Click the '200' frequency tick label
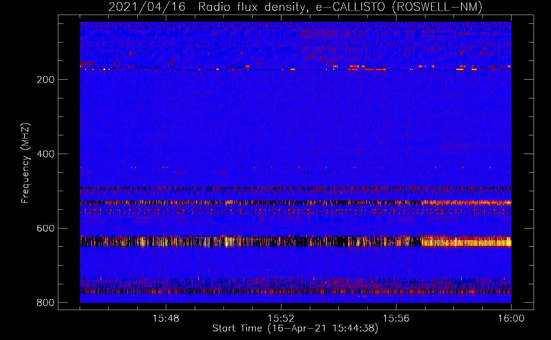This screenshot has height=340, width=551. coord(46,80)
